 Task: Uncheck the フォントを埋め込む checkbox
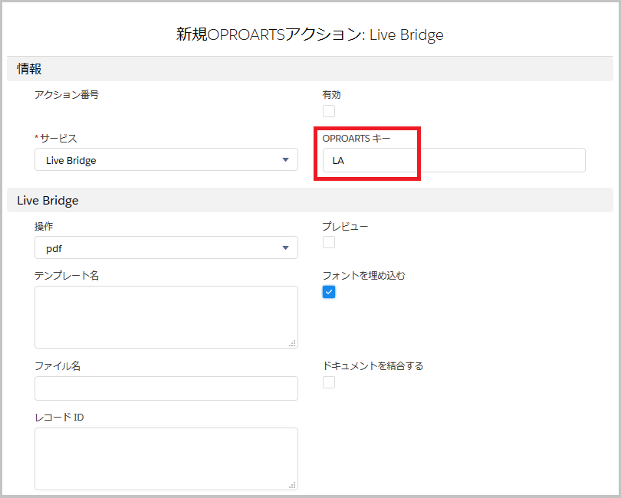[329, 292]
